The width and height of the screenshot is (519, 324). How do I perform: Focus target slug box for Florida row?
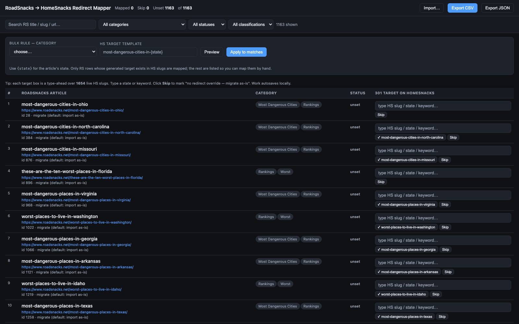pos(443,173)
